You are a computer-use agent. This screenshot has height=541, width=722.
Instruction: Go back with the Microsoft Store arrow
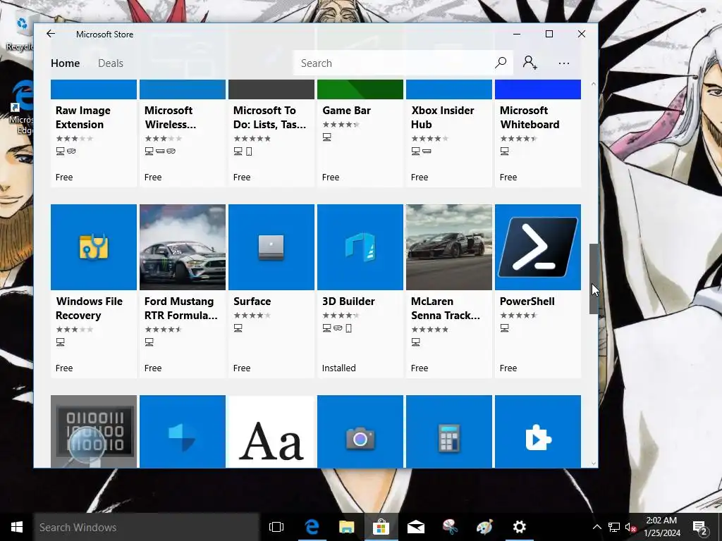[51, 34]
